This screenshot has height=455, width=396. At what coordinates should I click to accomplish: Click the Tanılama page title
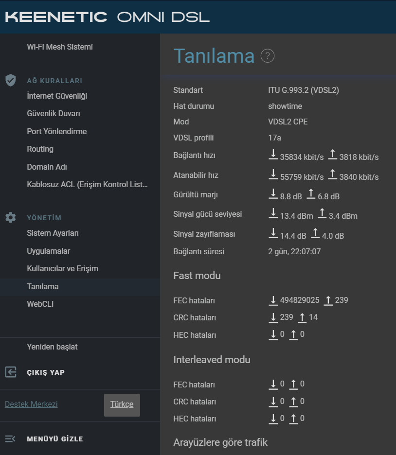click(214, 56)
